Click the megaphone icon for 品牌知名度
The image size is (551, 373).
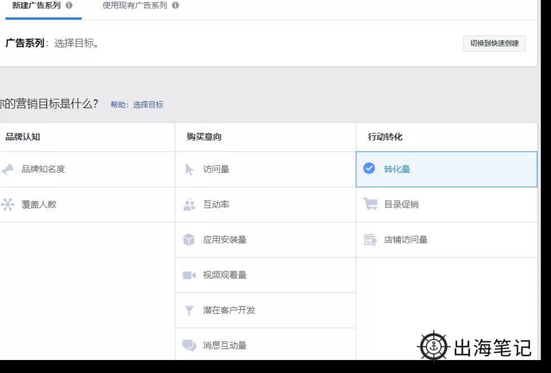pyautogui.click(x=7, y=169)
